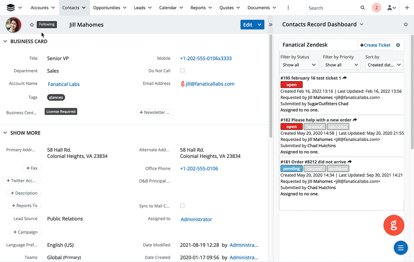Toggle the Following button

tap(47, 24)
